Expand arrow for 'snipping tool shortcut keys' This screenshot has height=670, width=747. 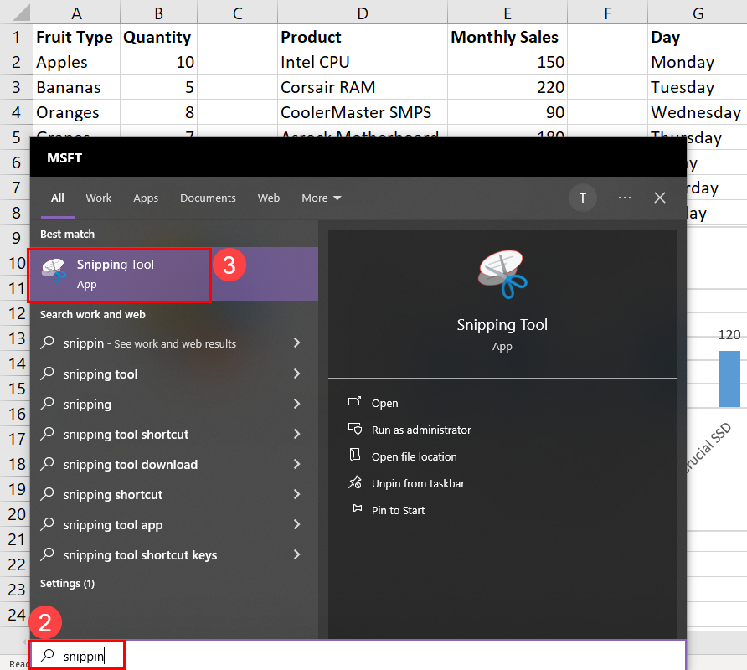[296, 554]
